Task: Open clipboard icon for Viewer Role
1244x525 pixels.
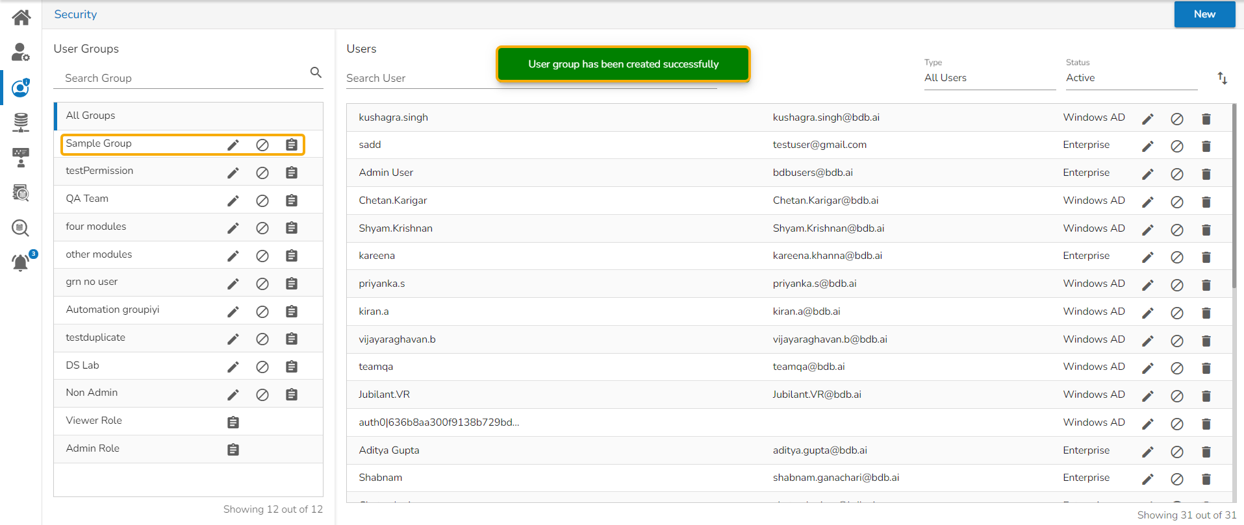Action: 233,422
